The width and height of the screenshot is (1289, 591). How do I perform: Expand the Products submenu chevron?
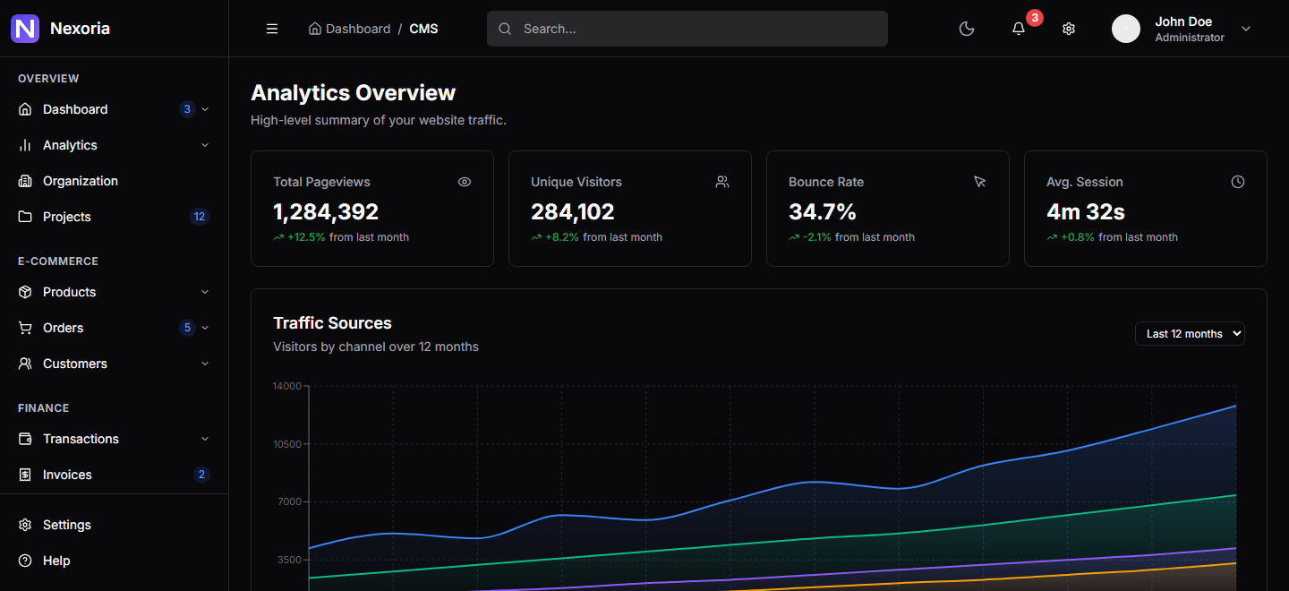click(x=205, y=292)
